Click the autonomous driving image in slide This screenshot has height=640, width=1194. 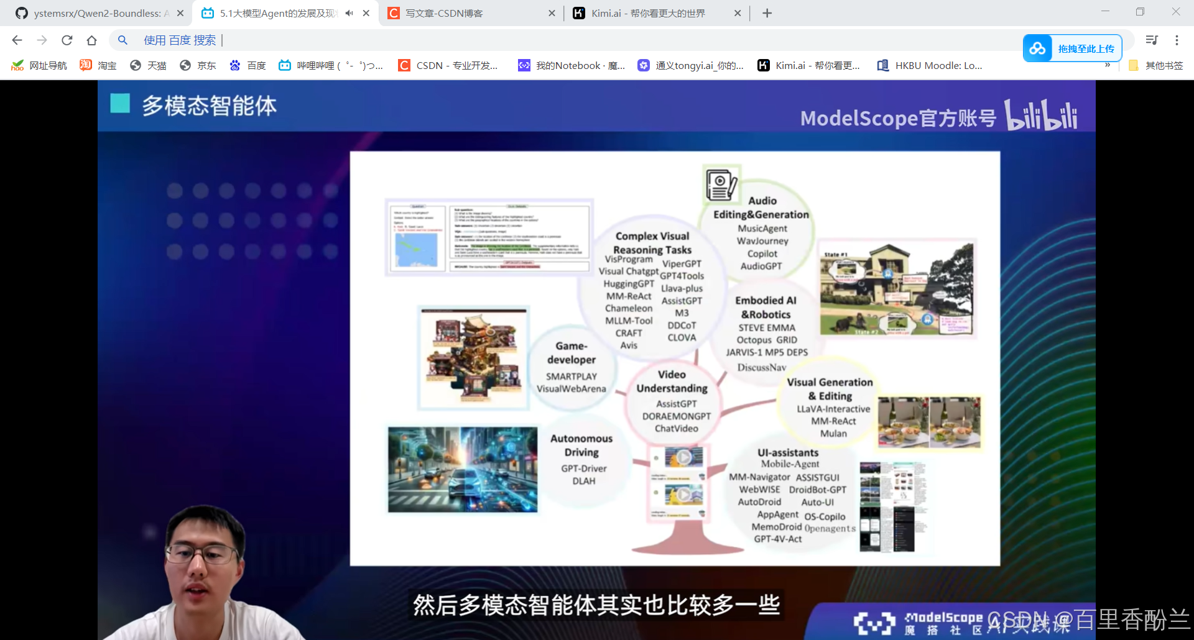[463, 470]
